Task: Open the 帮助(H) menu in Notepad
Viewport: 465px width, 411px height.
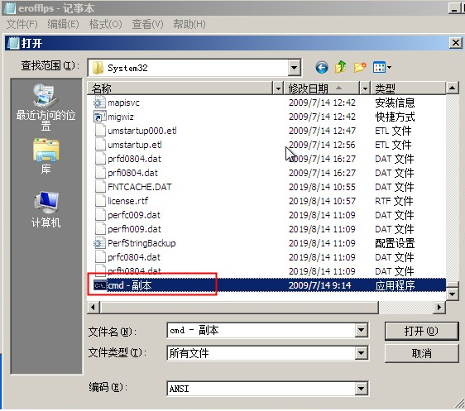Action: 189,24
